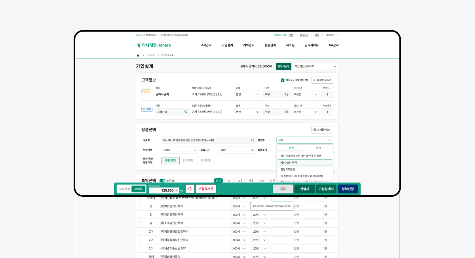Click the search icon in 피보험자 직업 field

[x=287, y=112]
